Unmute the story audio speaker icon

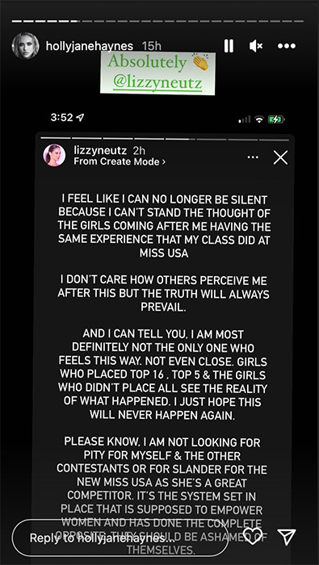(256, 46)
